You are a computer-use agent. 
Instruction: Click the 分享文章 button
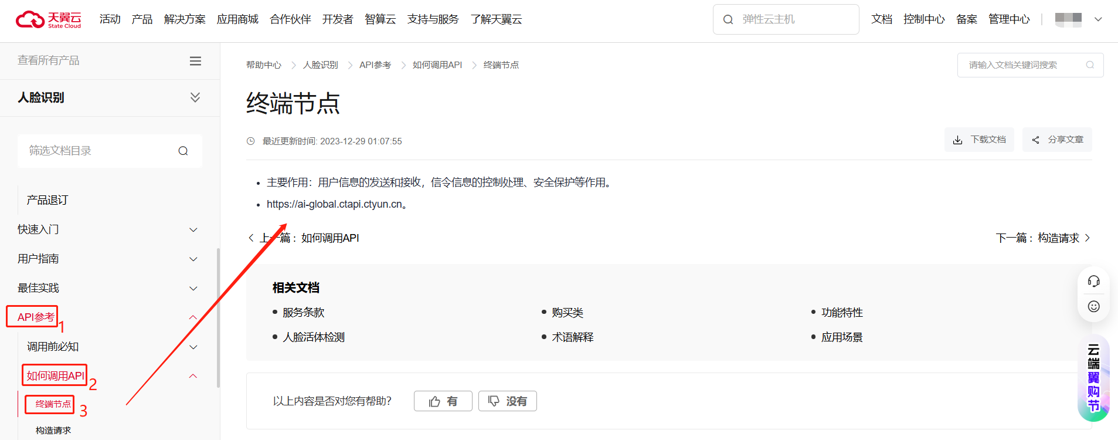tap(1057, 140)
